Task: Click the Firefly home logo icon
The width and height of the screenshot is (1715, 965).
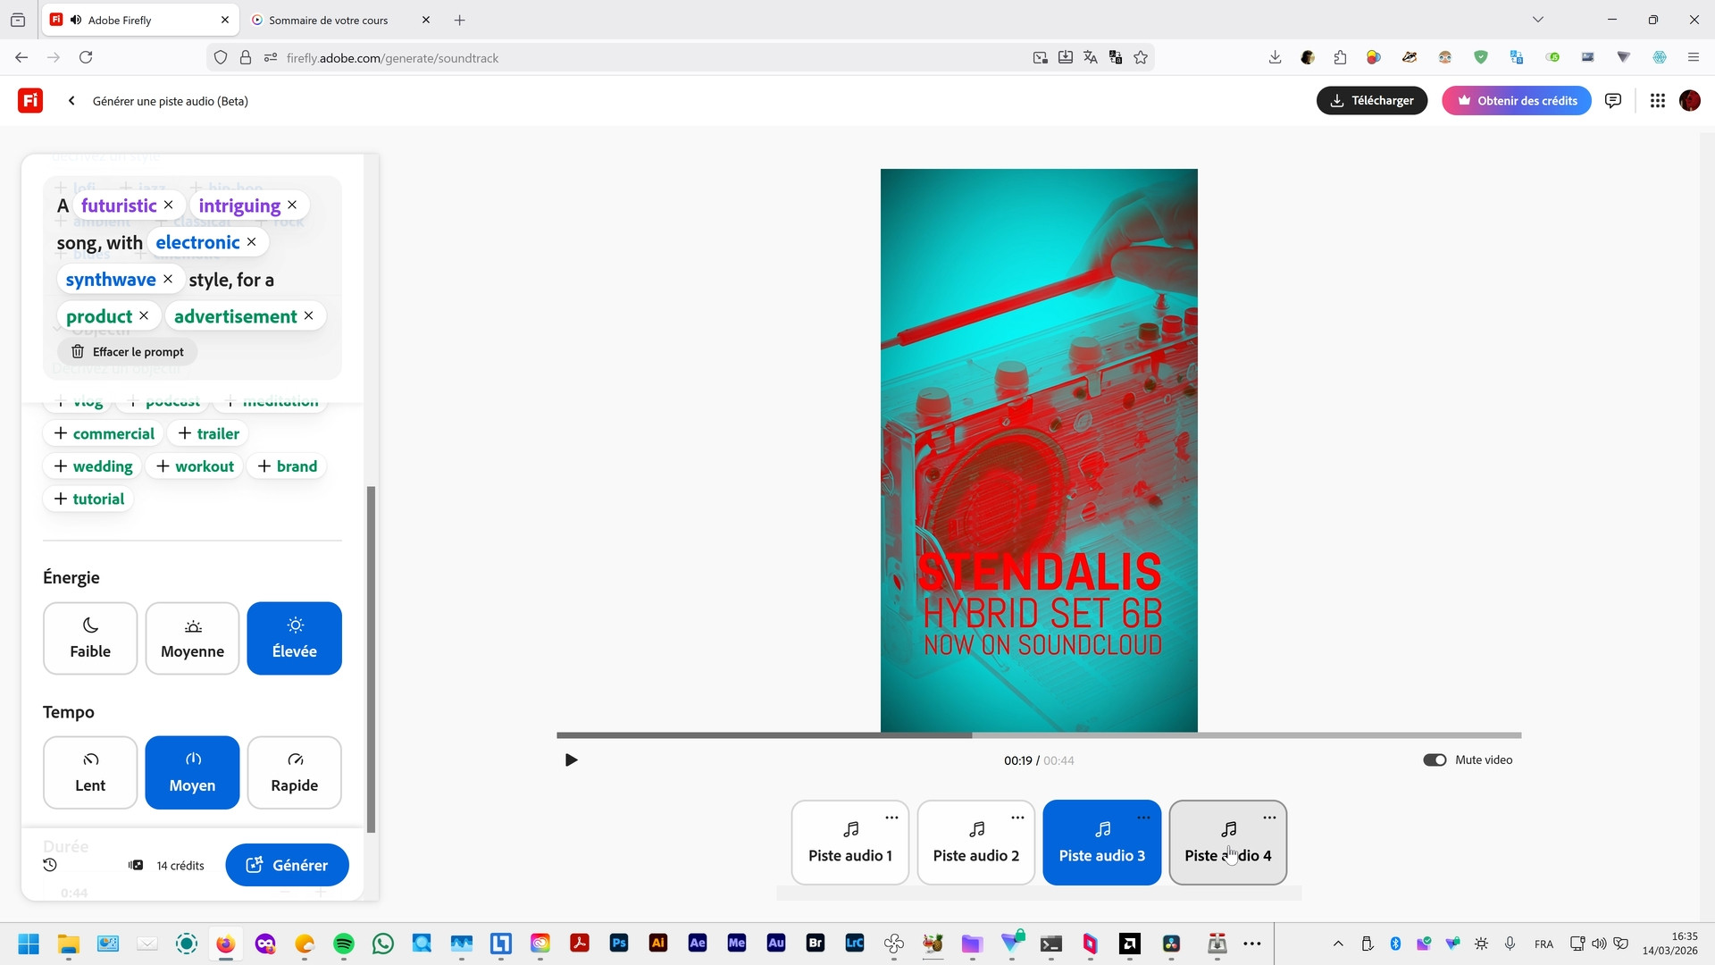Action: [30, 101]
